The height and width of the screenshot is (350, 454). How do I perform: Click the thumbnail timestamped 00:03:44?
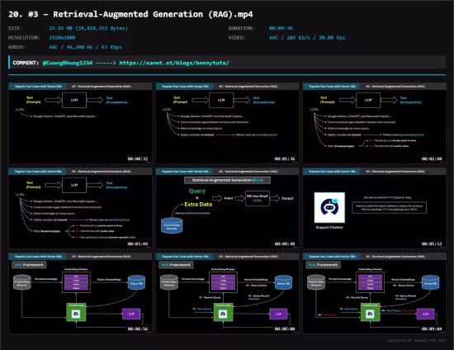point(80,208)
